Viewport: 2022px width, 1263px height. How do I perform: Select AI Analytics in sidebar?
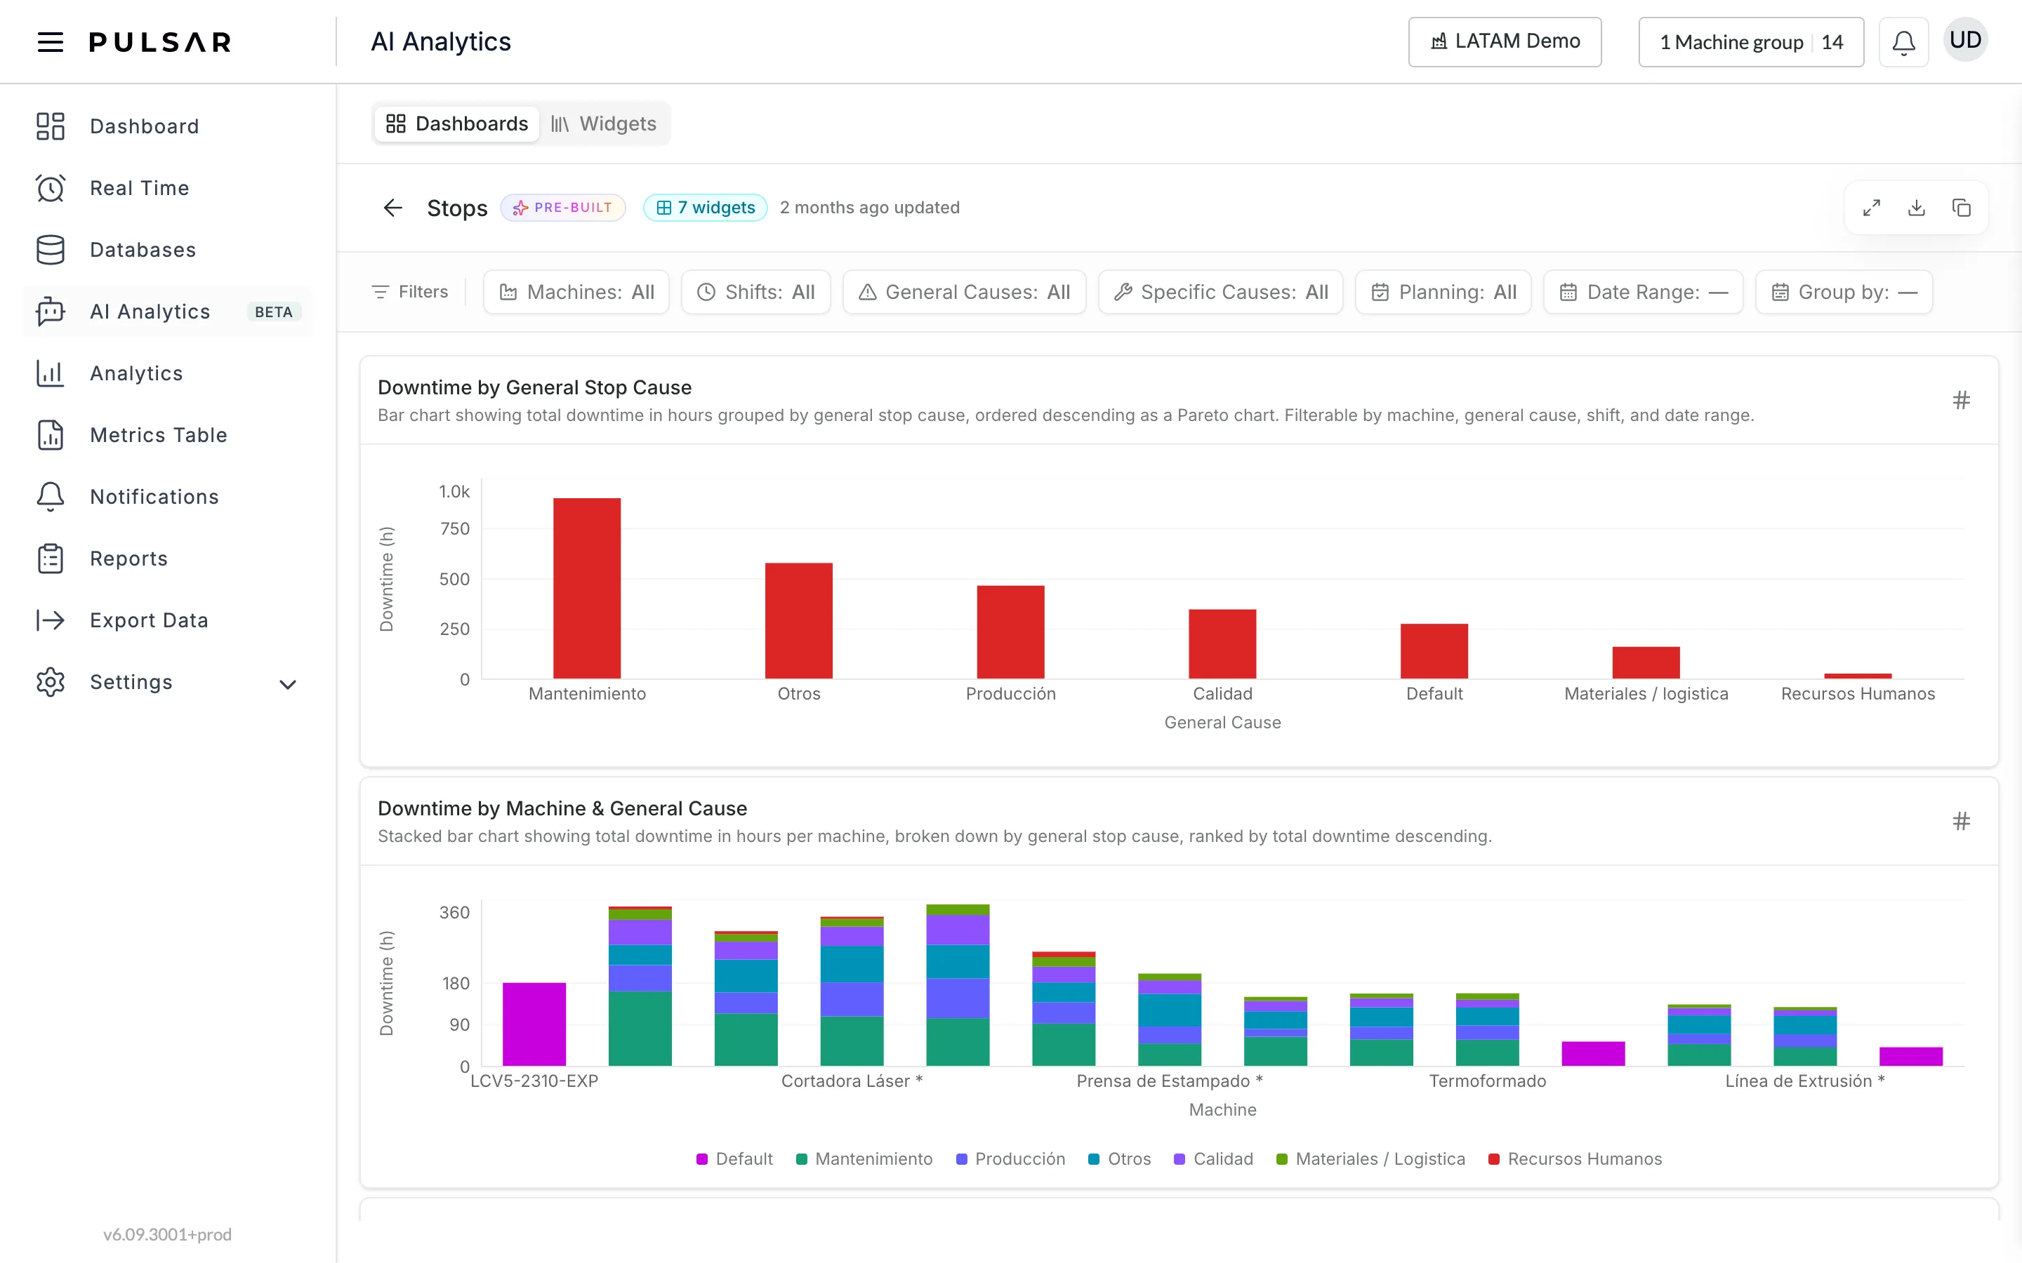point(167,312)
